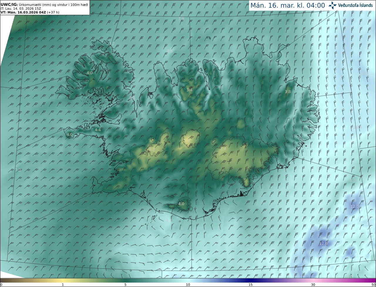This screenshot has height=287, width=376.
Task: Click the '15' tick on the color scale
Action: (251, 285)
